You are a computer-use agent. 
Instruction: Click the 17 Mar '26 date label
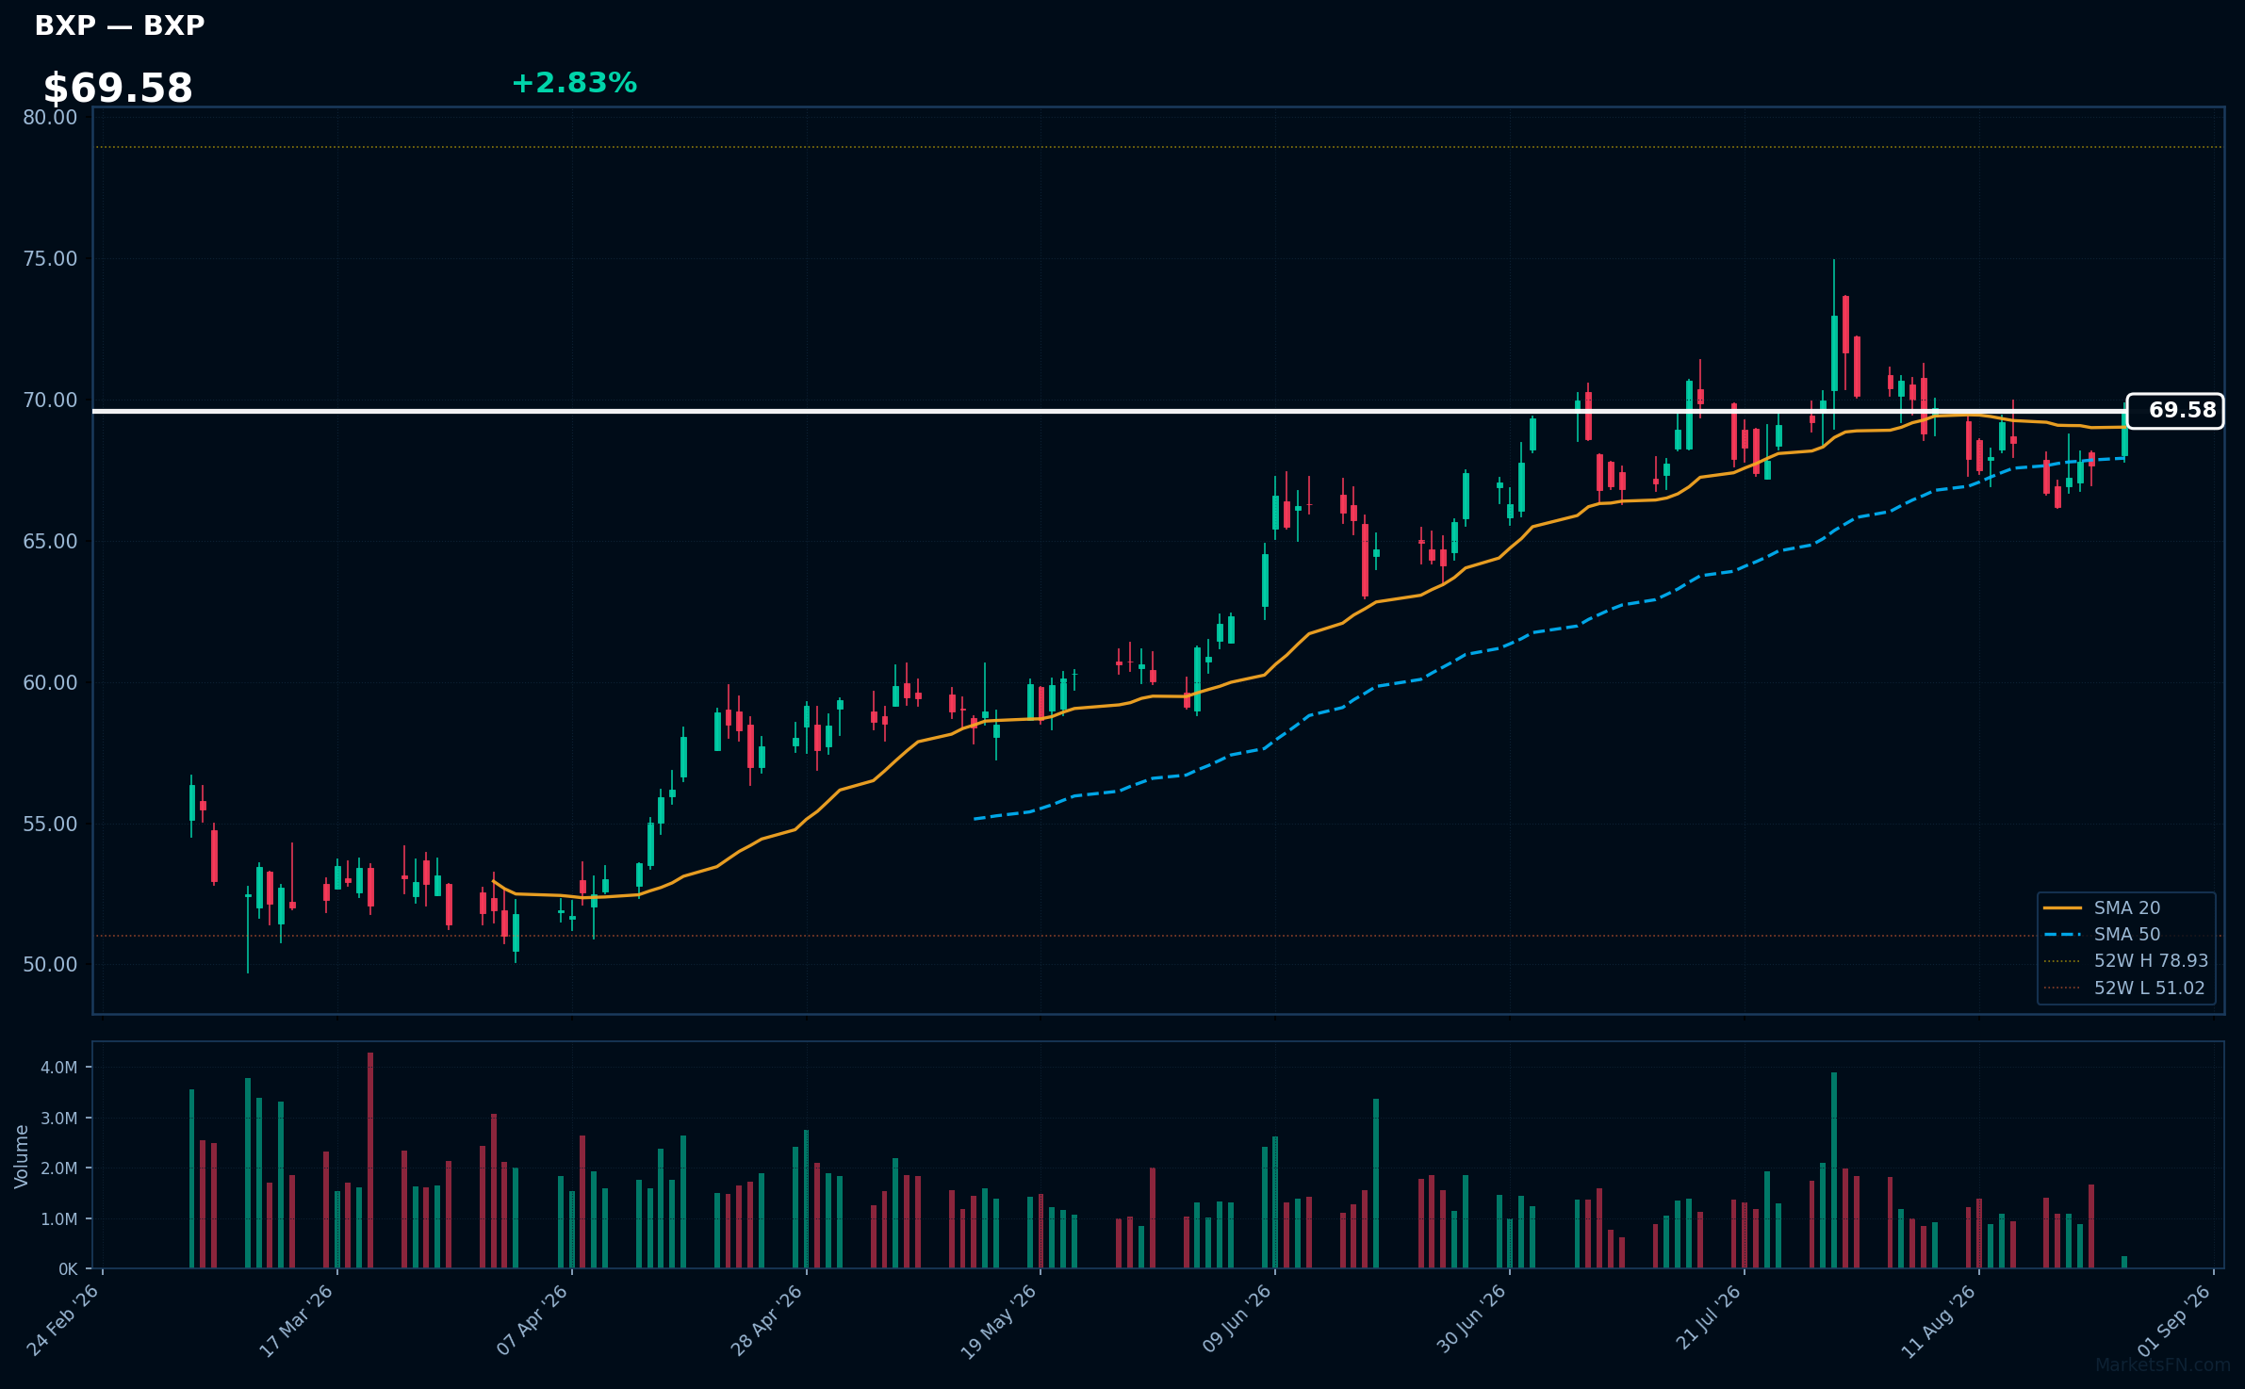297,1320
